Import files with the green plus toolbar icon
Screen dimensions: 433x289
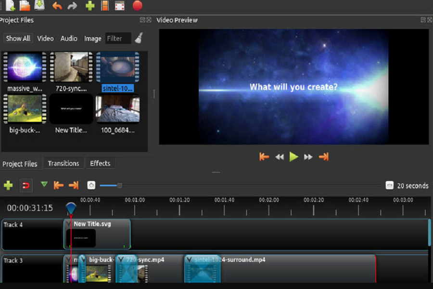pyautogui.click(x=90, y=6)
